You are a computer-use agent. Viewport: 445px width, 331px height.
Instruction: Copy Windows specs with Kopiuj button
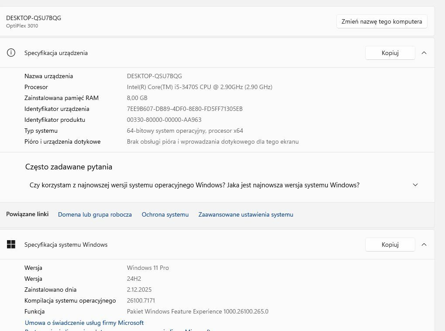[x=390, y=245]
